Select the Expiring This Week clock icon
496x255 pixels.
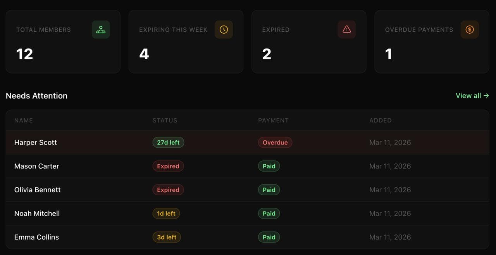(224, 29)
